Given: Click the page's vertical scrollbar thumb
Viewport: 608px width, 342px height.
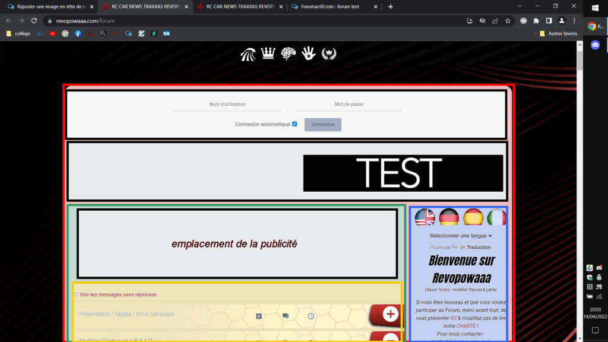Looking at the screenshot, I should click(579, 60).
